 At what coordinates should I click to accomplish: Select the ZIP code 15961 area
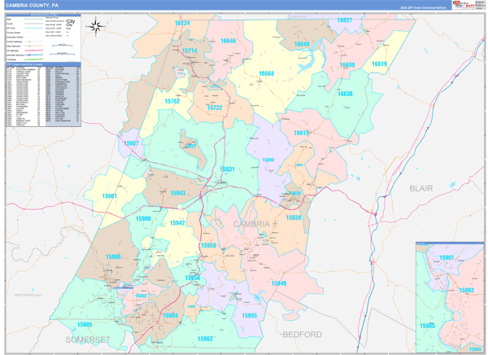[110, 196]
